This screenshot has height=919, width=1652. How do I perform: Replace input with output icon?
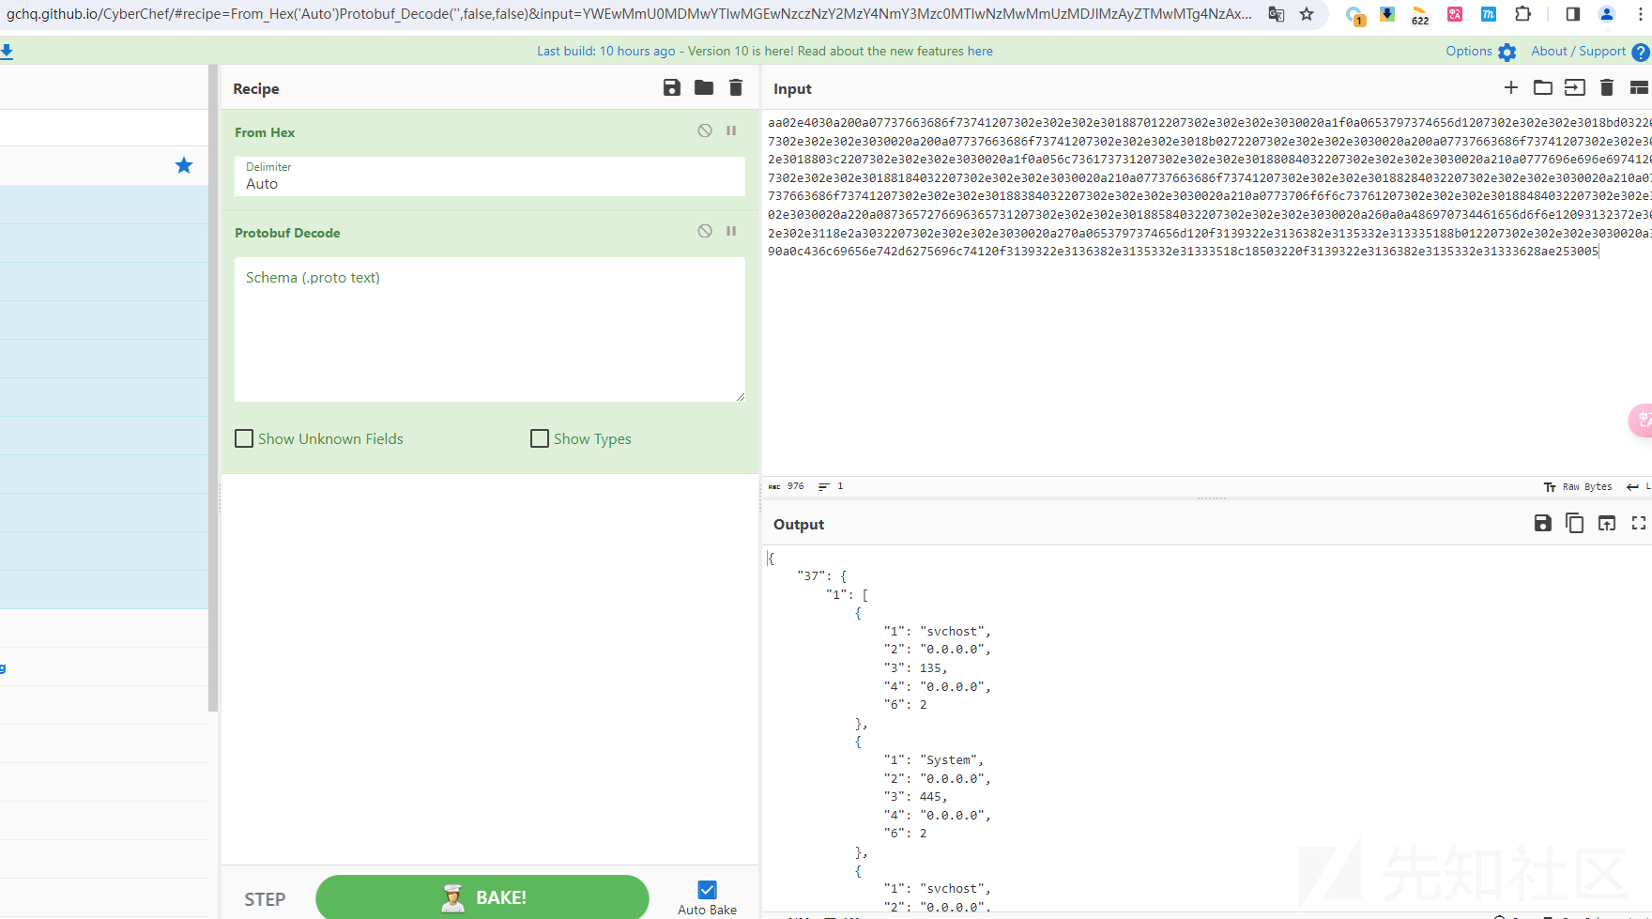coord(1607,523)
